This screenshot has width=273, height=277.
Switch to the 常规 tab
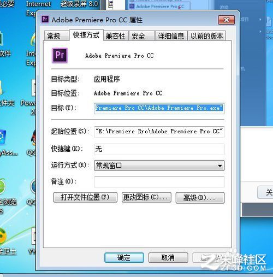click(x=56, y=36)
